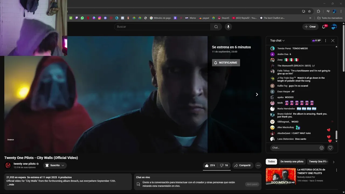Open the Meme bookmark
345x194 pixels.
coord(191,18)
